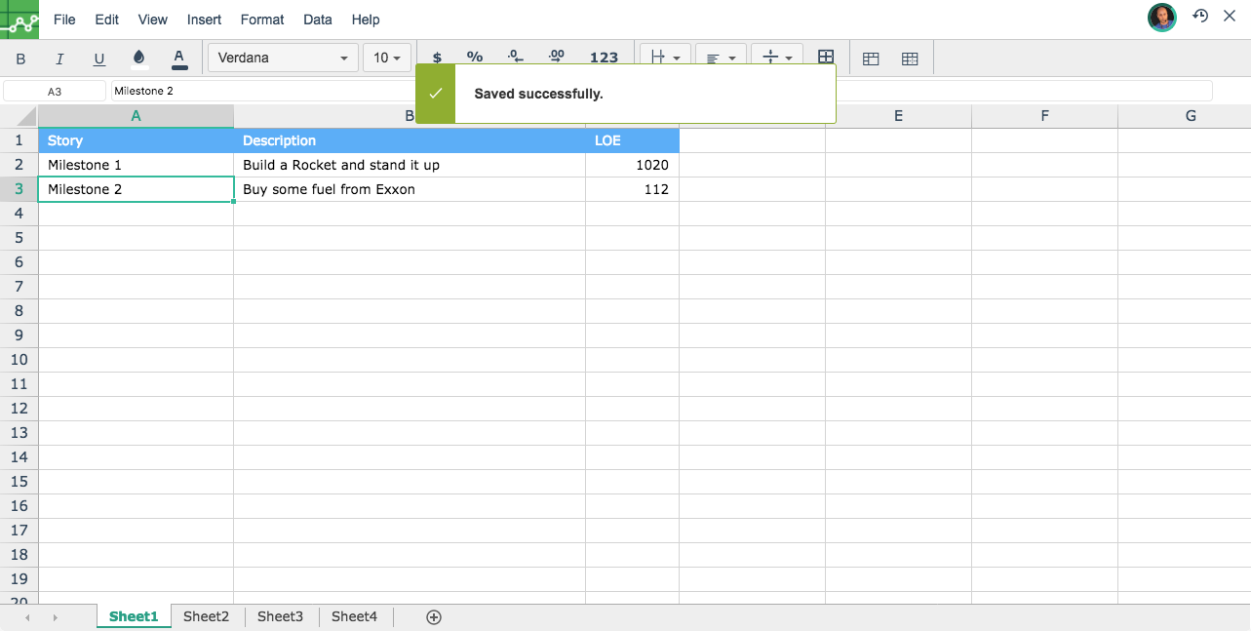Select column E header
Image resolution: width=1251 pixels, height=631 pixels.
point(898,116)
